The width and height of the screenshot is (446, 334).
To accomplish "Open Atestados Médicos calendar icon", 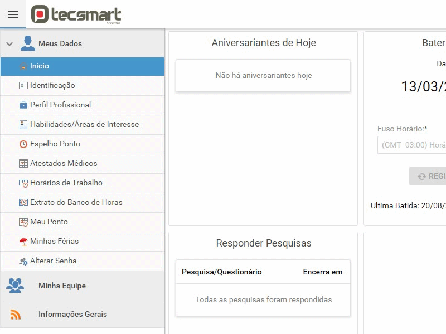I will (23, 163).
